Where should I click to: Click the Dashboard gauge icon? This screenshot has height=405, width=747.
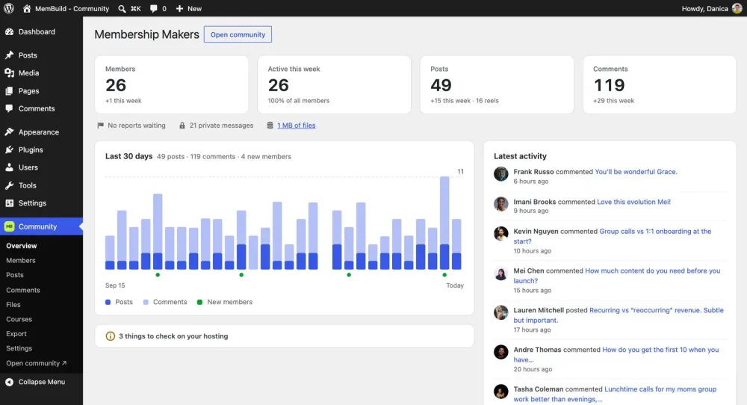[x=9, y=32]
